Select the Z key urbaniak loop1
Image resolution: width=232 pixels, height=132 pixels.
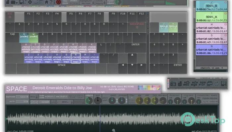pyautogui.click(x=29, y=58)
